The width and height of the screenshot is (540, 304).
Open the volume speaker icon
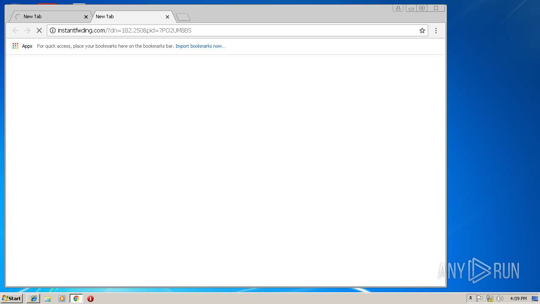500,299
